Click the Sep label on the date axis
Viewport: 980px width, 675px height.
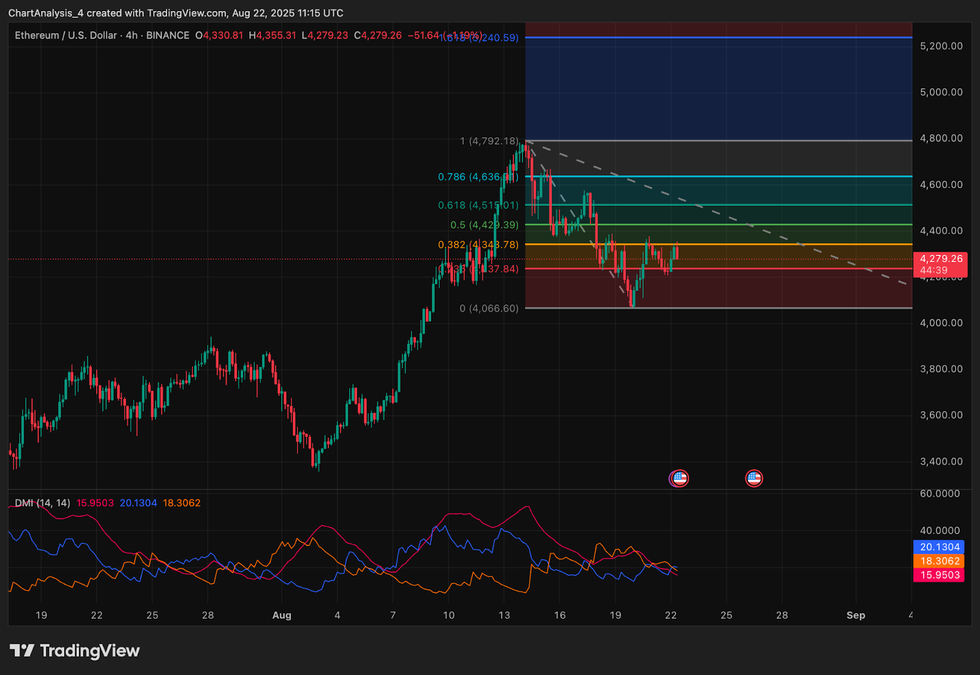click(855, 616)
